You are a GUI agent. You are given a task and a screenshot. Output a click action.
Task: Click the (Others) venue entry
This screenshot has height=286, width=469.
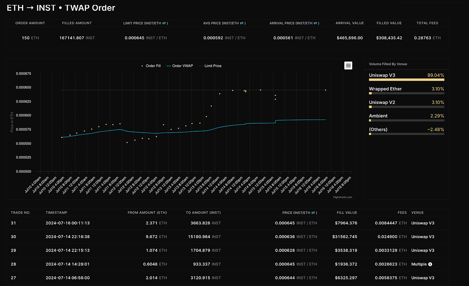(x=379, y=129)
